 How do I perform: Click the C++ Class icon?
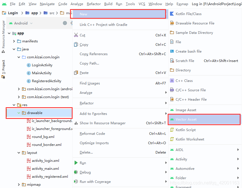pyautogui.click(x=172, y=80)
